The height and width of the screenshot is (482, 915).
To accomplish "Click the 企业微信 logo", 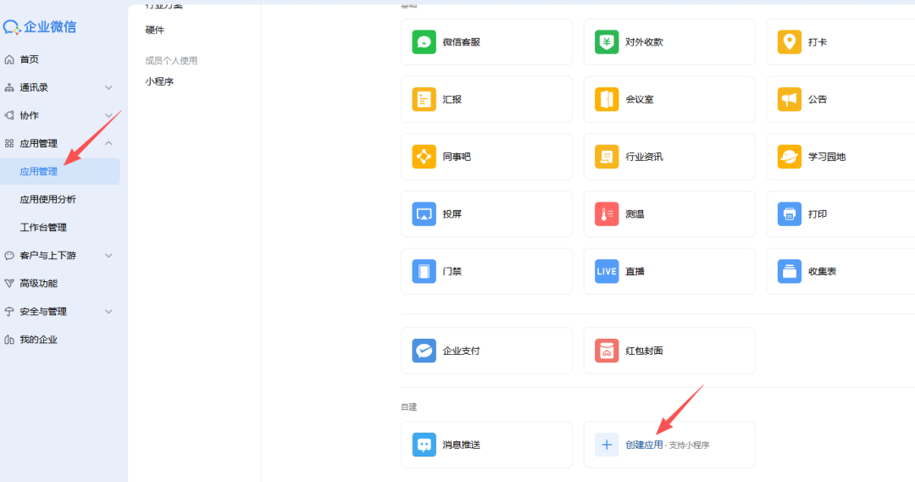I will [39, 27].
